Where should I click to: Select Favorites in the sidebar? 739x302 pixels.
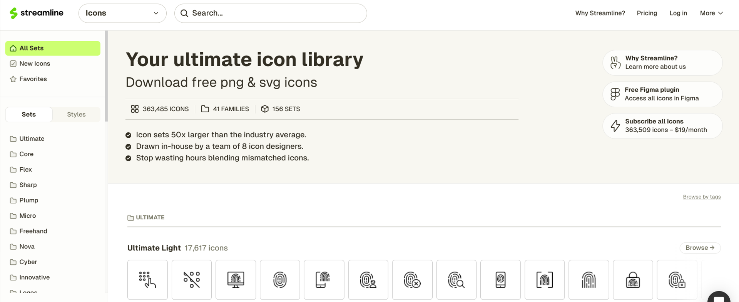[33, 79]
